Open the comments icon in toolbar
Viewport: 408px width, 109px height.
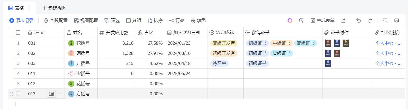click(x=397, y=20)
